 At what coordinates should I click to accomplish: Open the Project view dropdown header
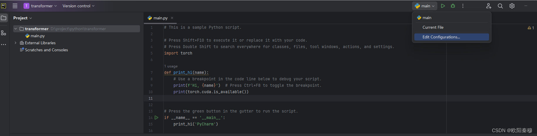tap(22, 18)
